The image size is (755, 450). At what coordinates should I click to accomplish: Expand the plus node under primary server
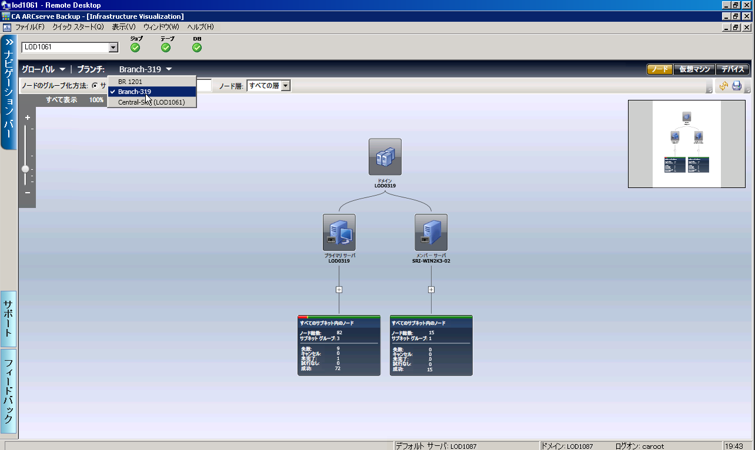339,290
